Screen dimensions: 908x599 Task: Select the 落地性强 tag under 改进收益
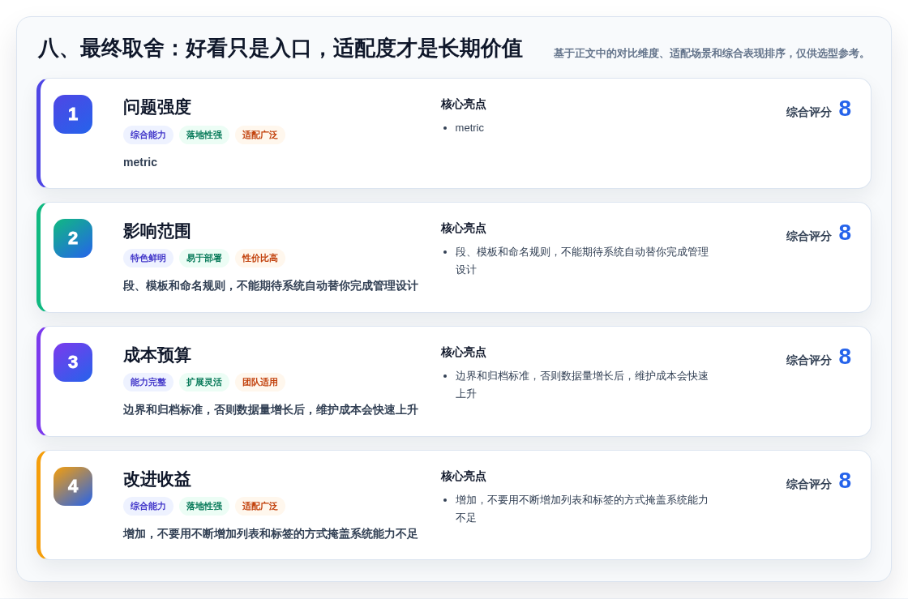point(204,506)
